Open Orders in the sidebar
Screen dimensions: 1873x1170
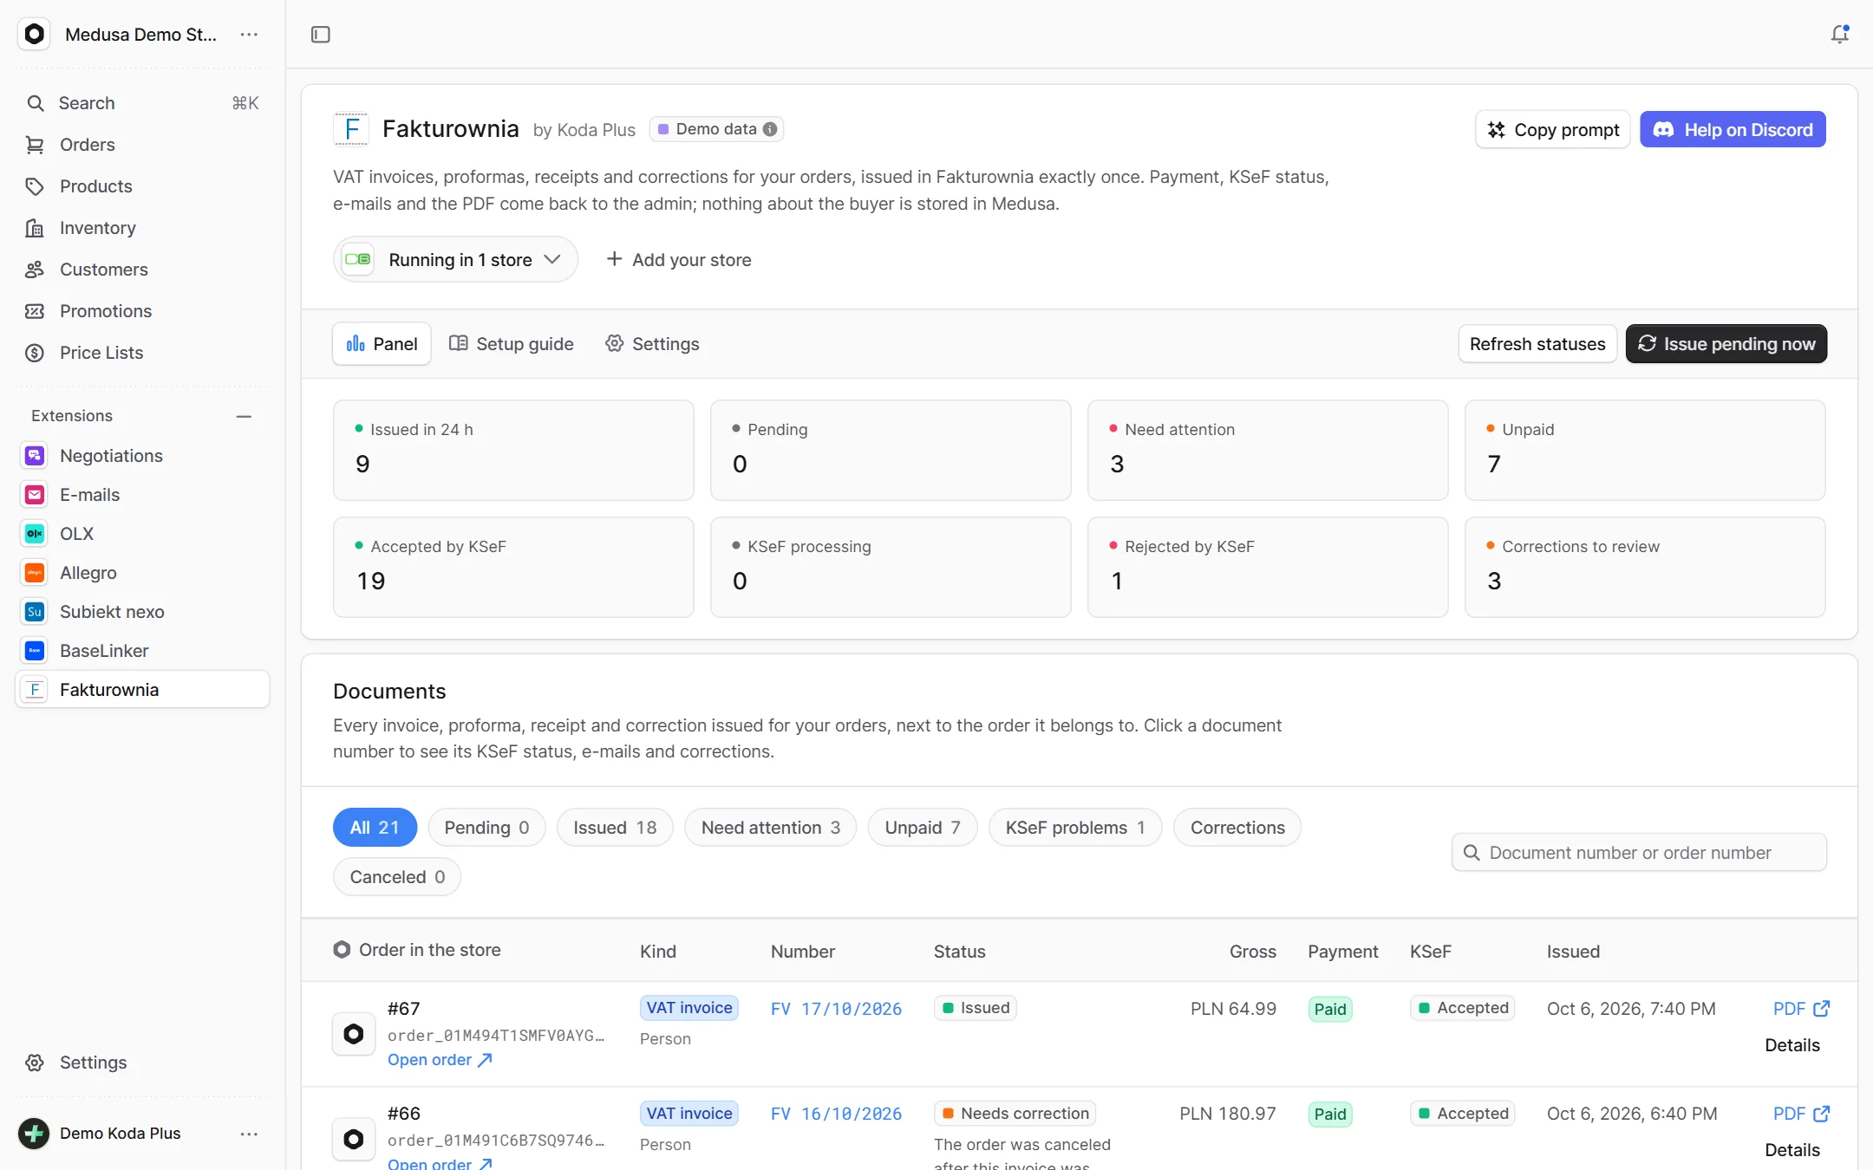[x=142, y=145]
